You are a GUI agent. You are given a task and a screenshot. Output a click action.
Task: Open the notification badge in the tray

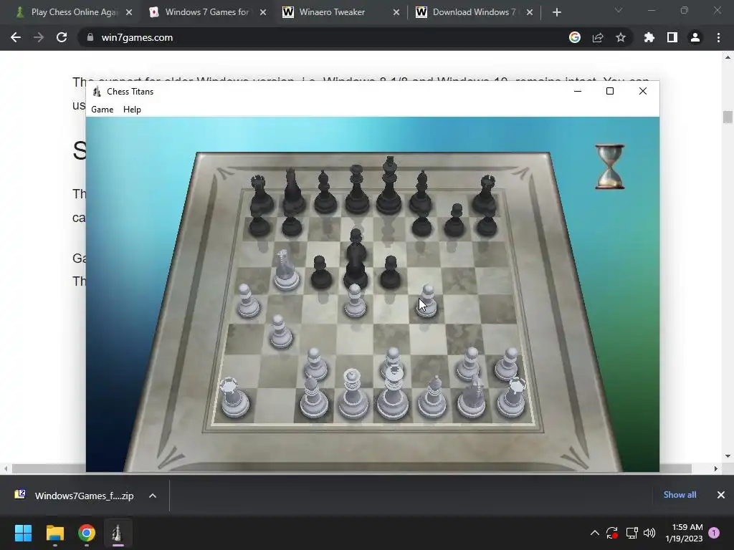pyautogui.click(x=714, y=533)
